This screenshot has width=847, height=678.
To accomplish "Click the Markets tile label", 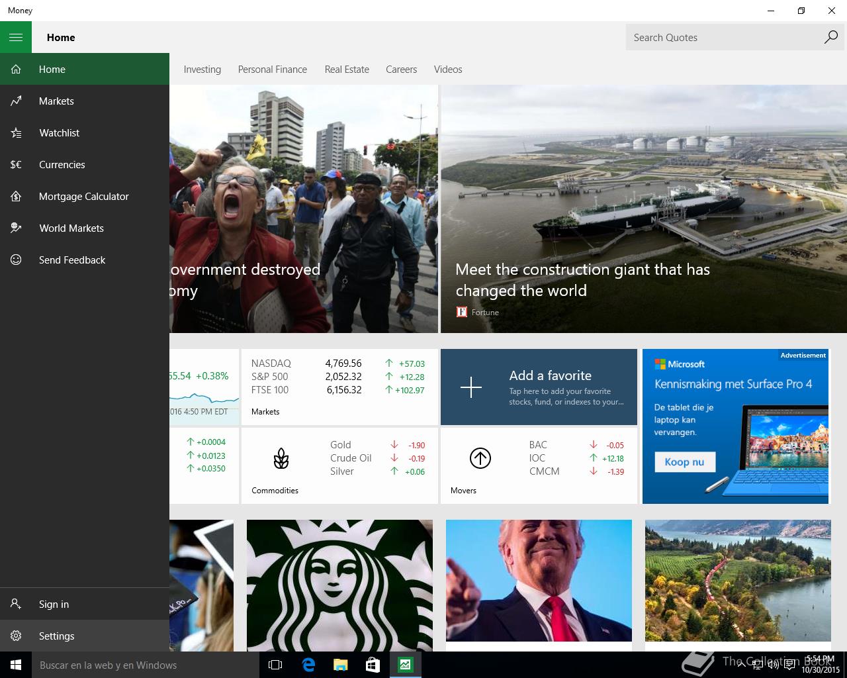I will (265, 411).
